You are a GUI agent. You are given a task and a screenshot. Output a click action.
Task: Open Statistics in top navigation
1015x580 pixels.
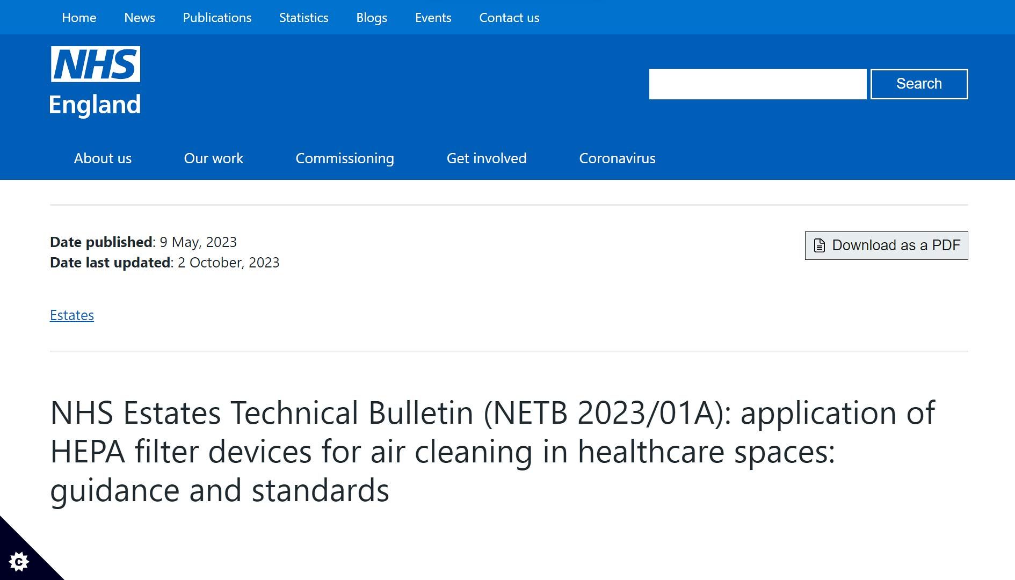[303, 18]
